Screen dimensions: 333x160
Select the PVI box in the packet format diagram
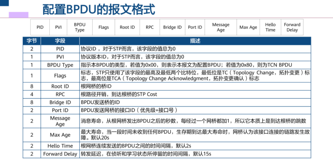58,27
